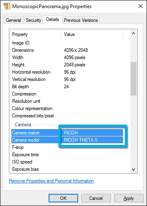Confirm with the OK button

pos(63,198)
